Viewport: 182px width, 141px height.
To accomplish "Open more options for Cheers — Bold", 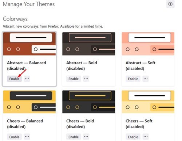I will click(86, 137).
